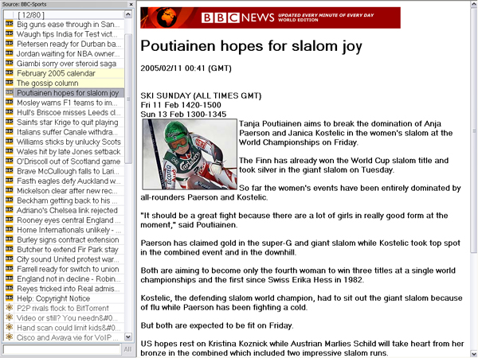Open 'Farrell ready for switch to union'
Image resolution: width=478 pixels, height=358 pixels.
click(68, 269)
